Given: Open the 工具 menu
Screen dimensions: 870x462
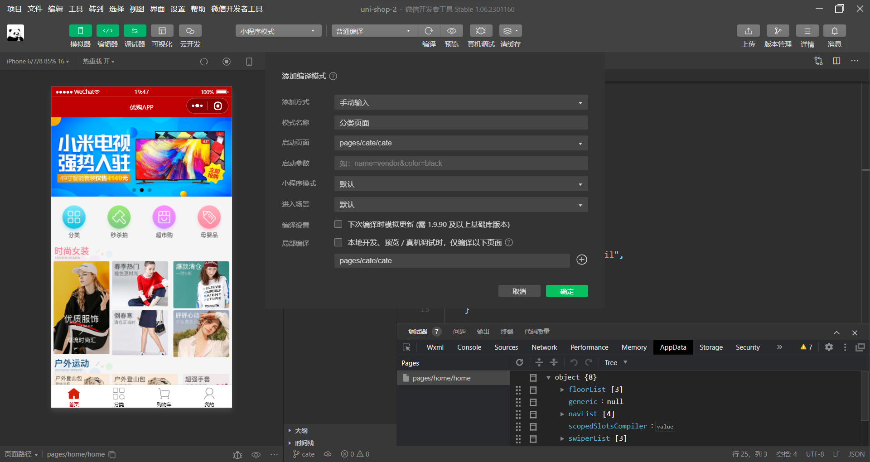Looking at the screenshot, I should pyautogui.click(x=76, y=9).
